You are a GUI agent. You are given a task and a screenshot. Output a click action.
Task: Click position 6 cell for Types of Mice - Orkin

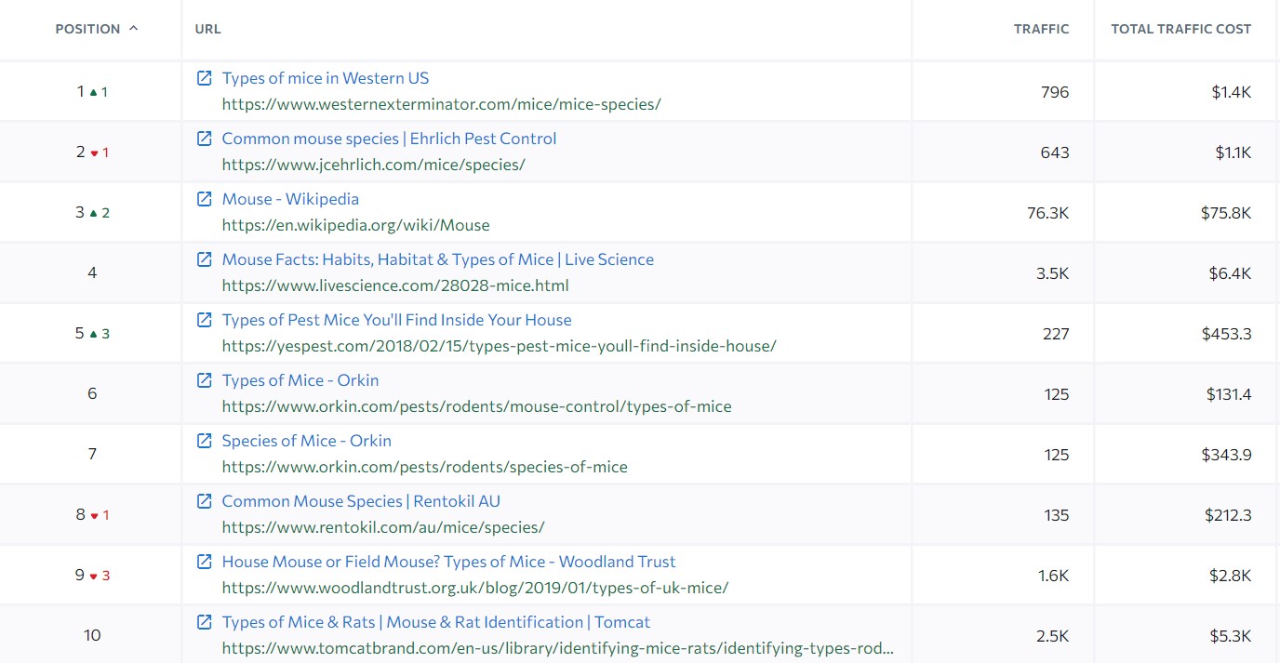[x=92, y=394]
